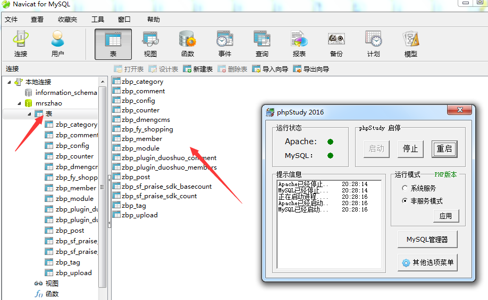The width and height of the screenshot is (488, 300).
Task: Click the 新建表 toolbar button
Action: point(198,69)
